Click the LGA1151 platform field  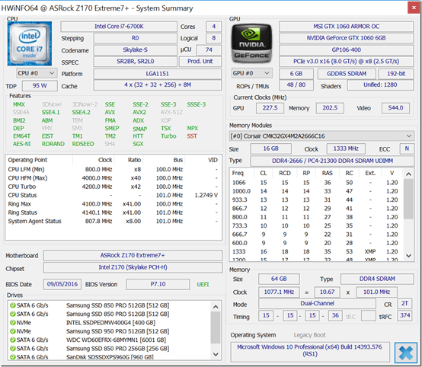158,74
